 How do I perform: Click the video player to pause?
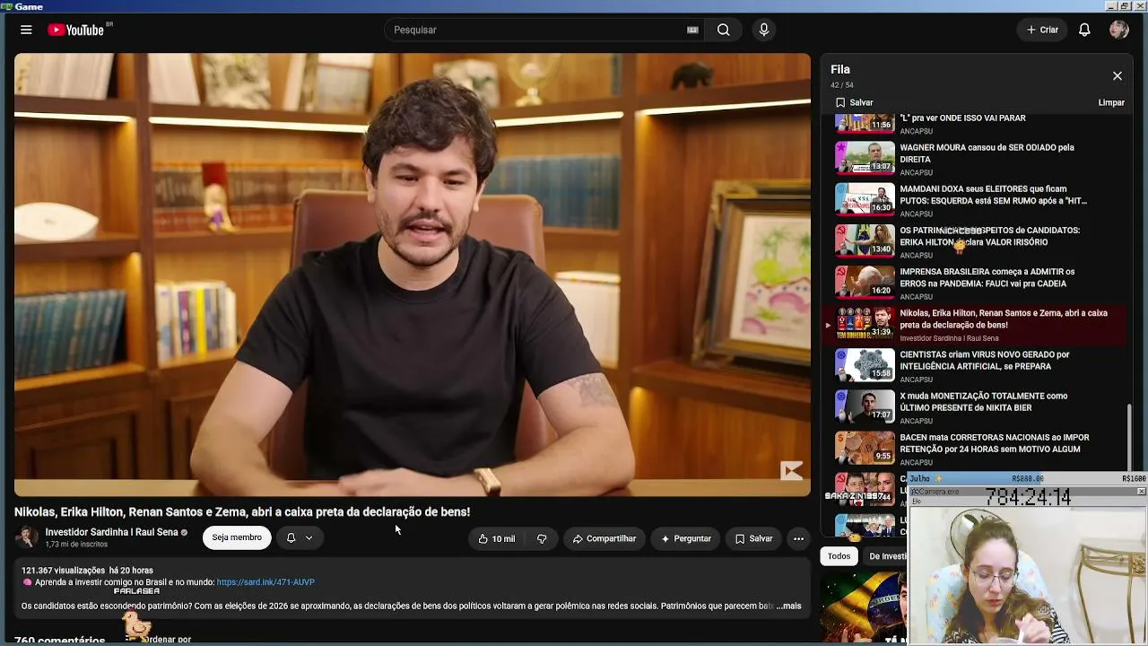click(413, 275)
